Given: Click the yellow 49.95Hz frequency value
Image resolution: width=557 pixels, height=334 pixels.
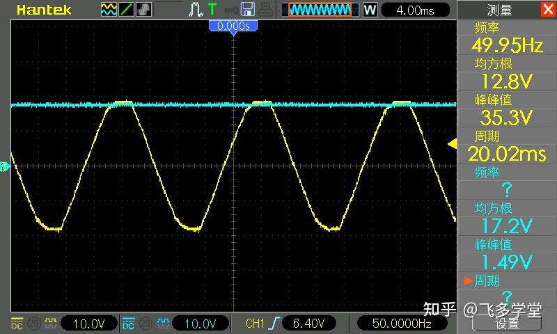Looking at the screenshot, I should point(507,45).
